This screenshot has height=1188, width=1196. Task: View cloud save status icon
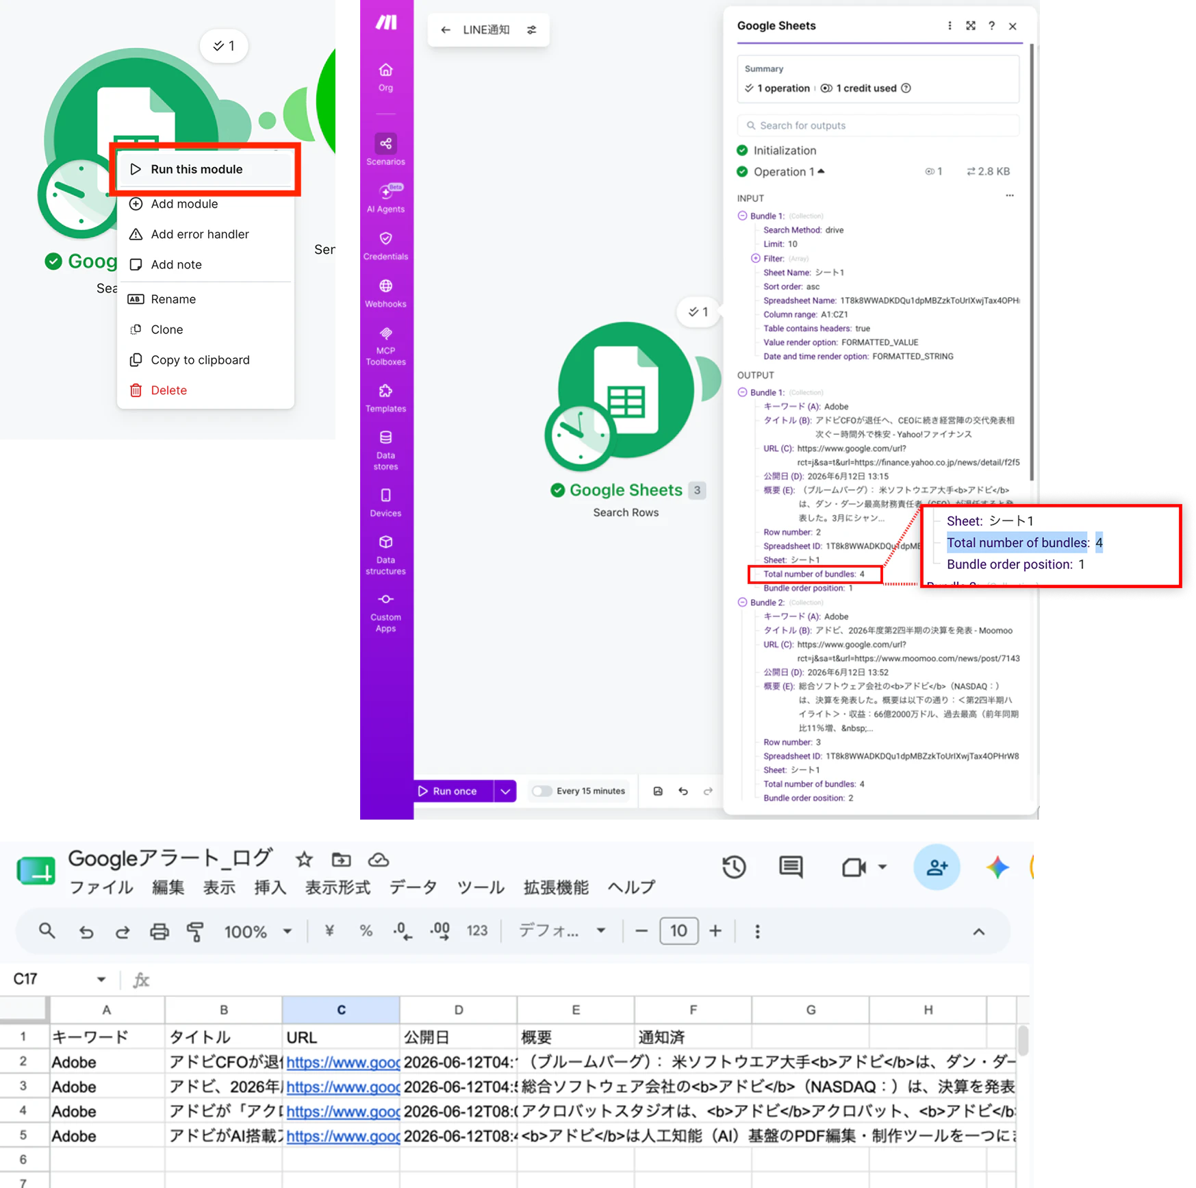tap(378, 859)
